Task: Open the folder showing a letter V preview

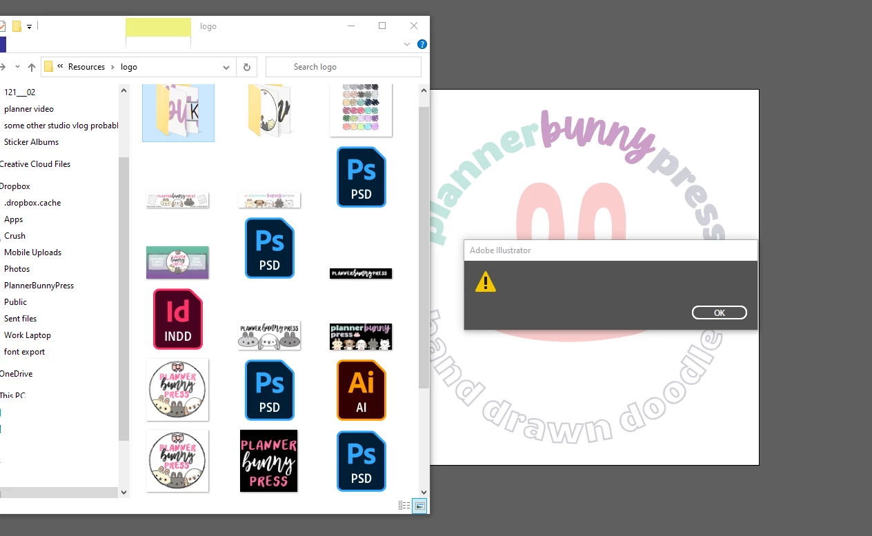Action: click(x=269, y=111)
